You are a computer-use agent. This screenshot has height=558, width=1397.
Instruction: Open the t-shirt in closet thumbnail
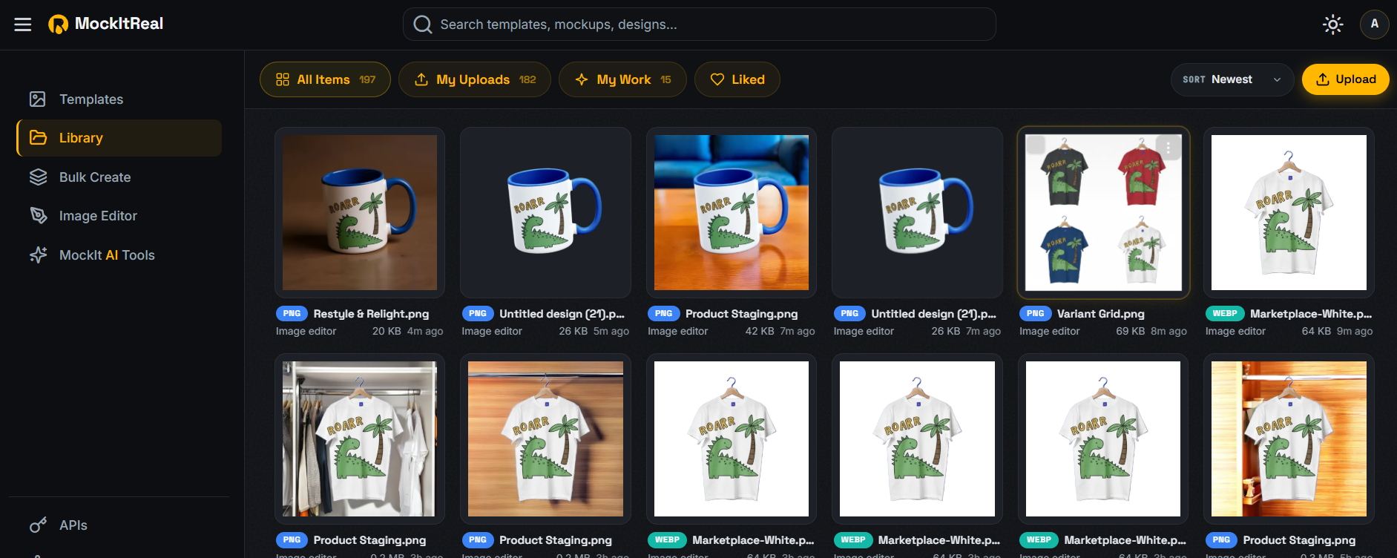click(x=360, y=439)
